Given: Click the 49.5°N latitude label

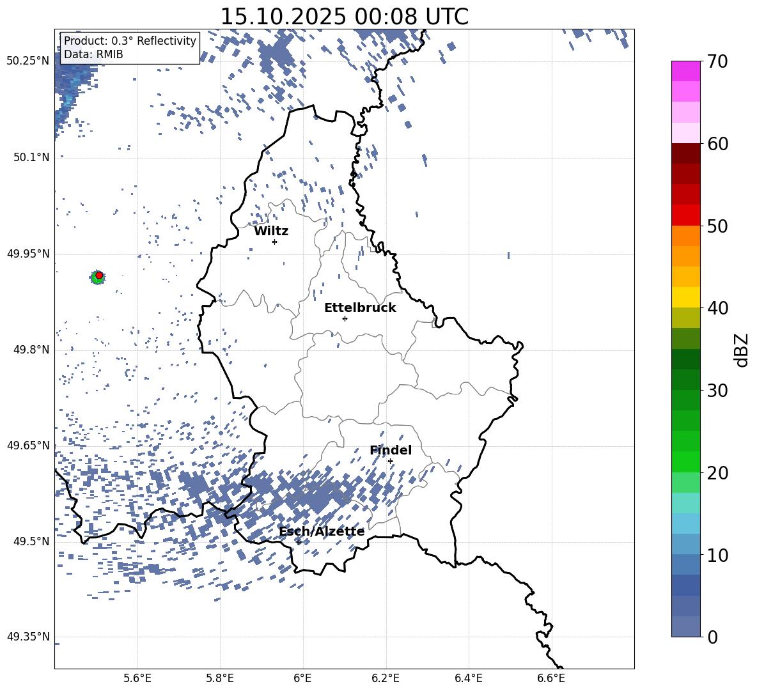Looking at the screenshot, I should [31, 541].
